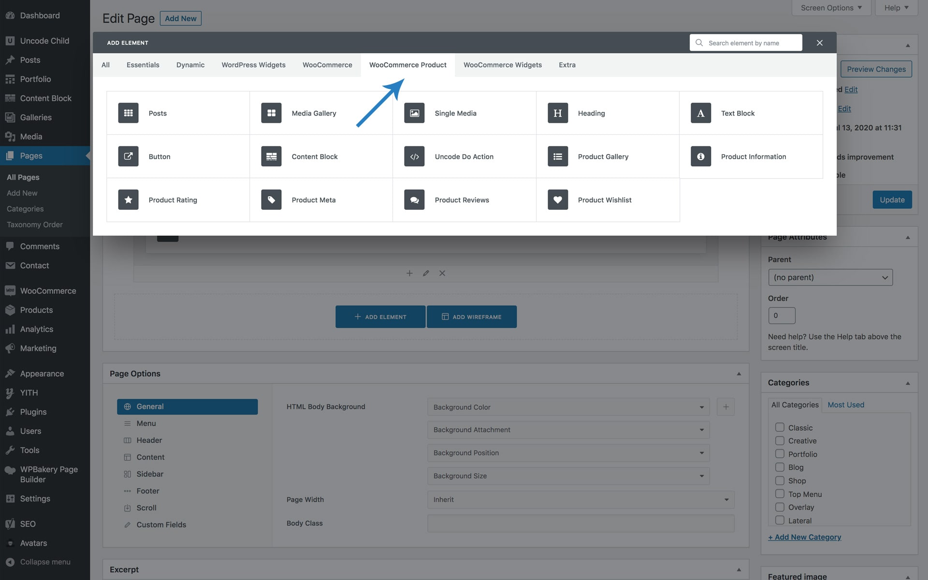Choose the Product Wishlist heart icon
Viewport: 928px width, 580px height.
pos(557,200)
